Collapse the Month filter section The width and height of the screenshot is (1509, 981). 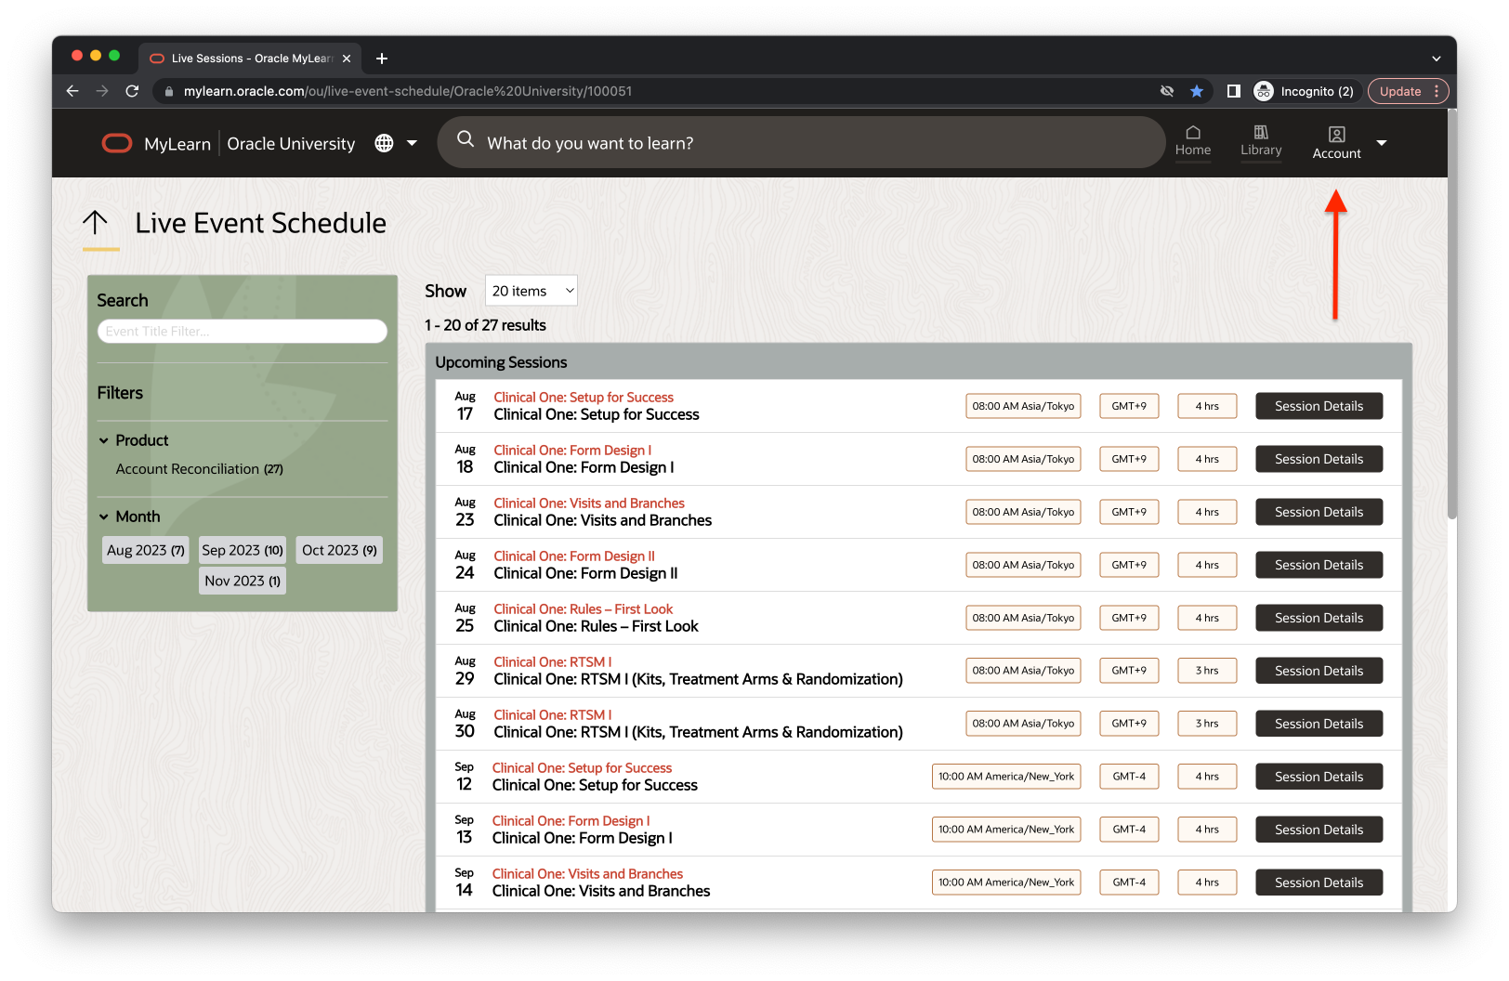(104, 517)
